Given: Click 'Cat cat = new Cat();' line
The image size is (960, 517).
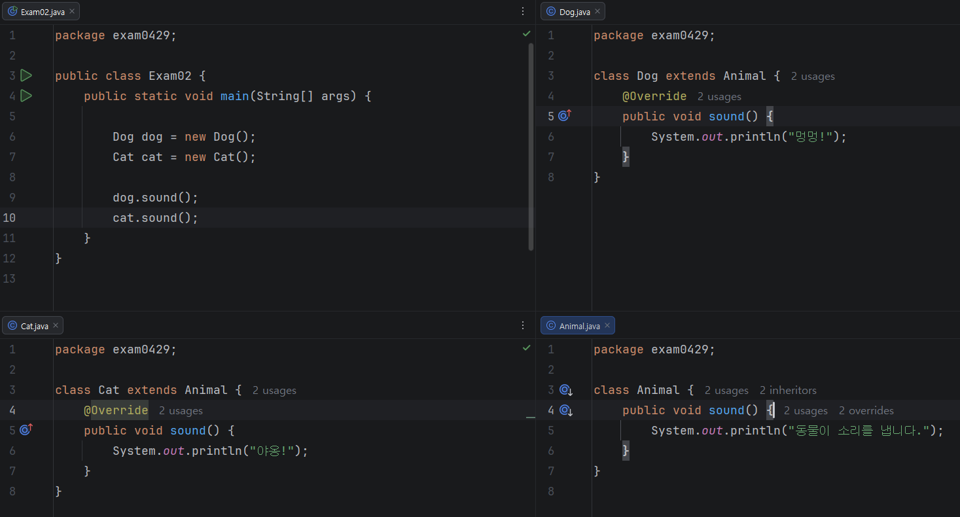Looking at the screenshot, I should pos(184,157).
